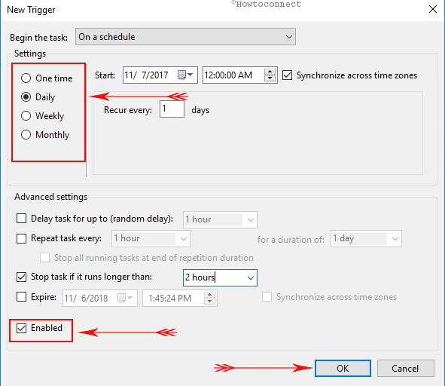
Task: Enable the Expire checkbox
Action: click(21, 297)
